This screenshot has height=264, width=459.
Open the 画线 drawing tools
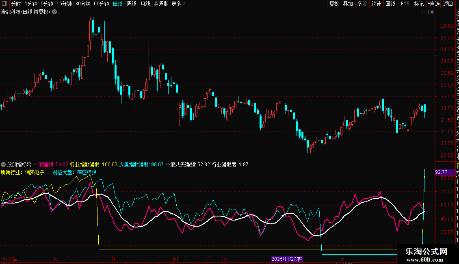tap(390, 4)
